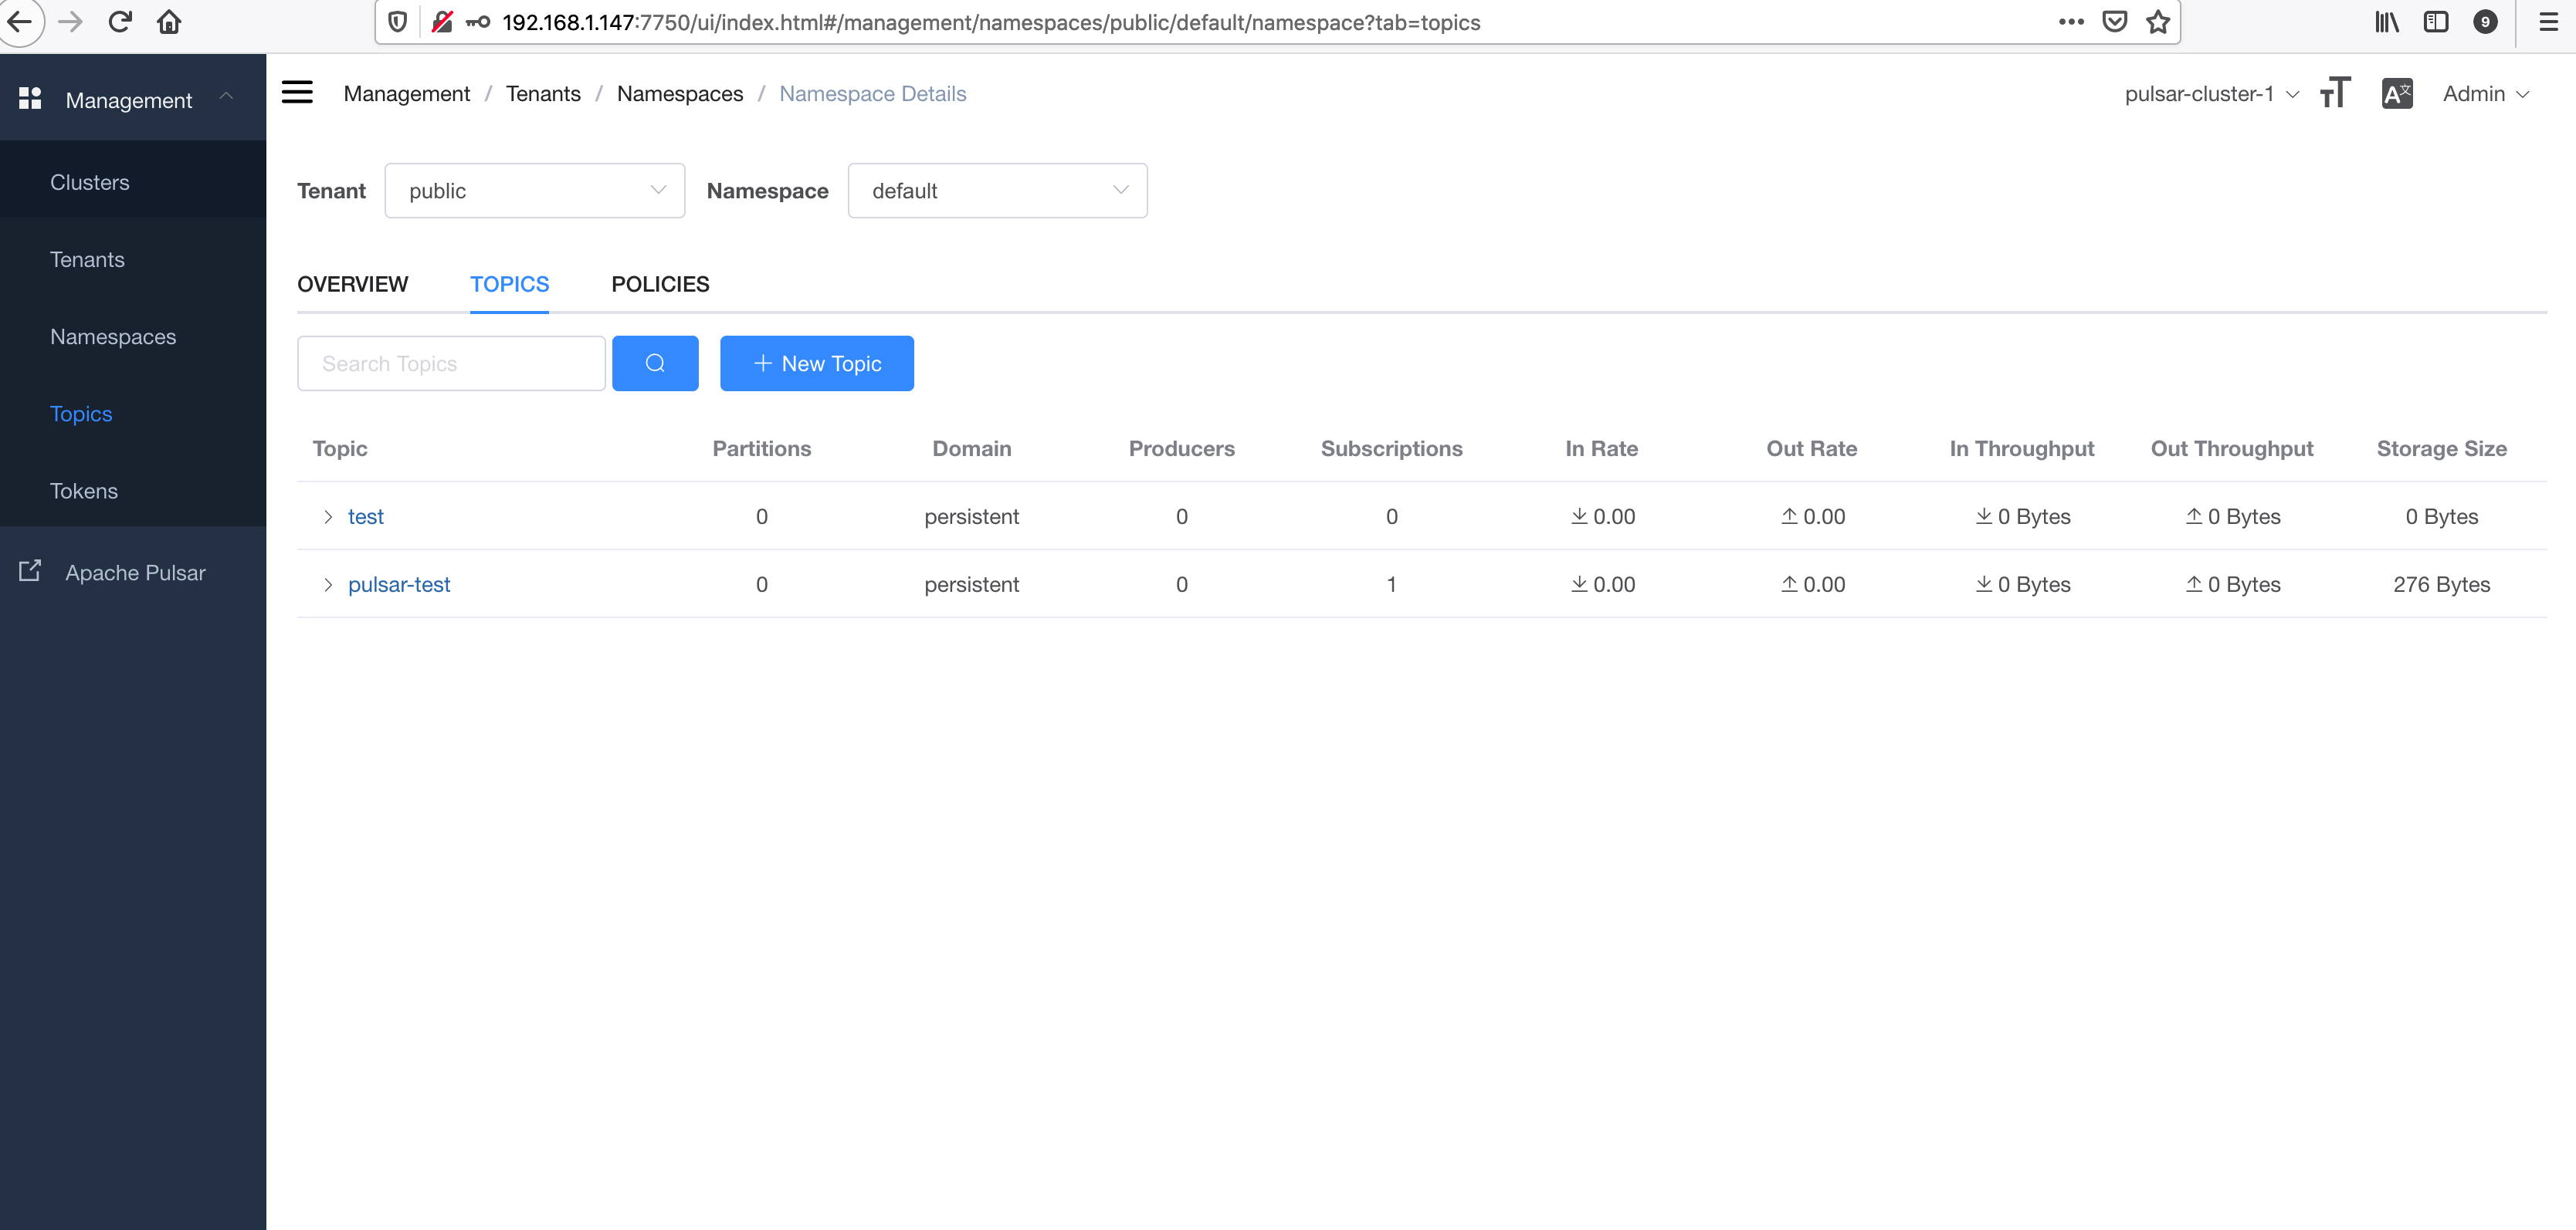Expand the test topic row
The width and height of the screenshot is (2576, 1230).
[327, 516]
